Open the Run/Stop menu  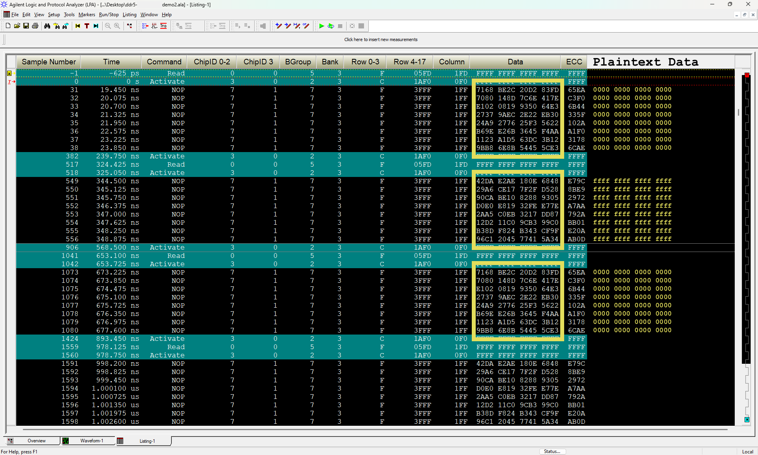109,15
